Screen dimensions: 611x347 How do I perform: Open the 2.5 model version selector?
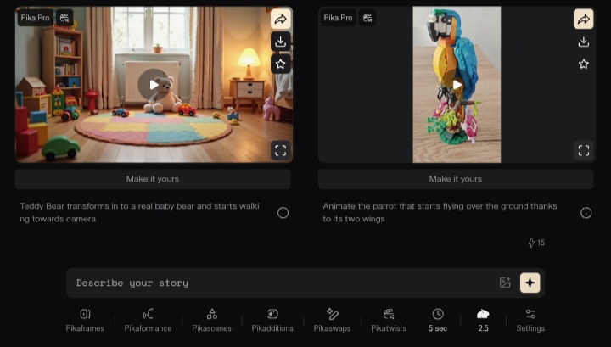[483, 319]
